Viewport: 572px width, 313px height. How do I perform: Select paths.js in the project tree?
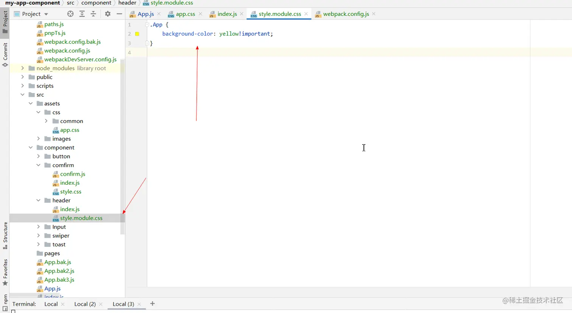pyautogui.click(x=54, y=24)
